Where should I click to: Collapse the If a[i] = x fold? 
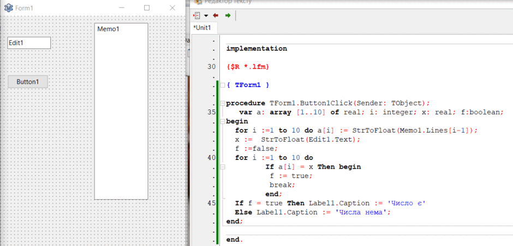click(223, 167)
